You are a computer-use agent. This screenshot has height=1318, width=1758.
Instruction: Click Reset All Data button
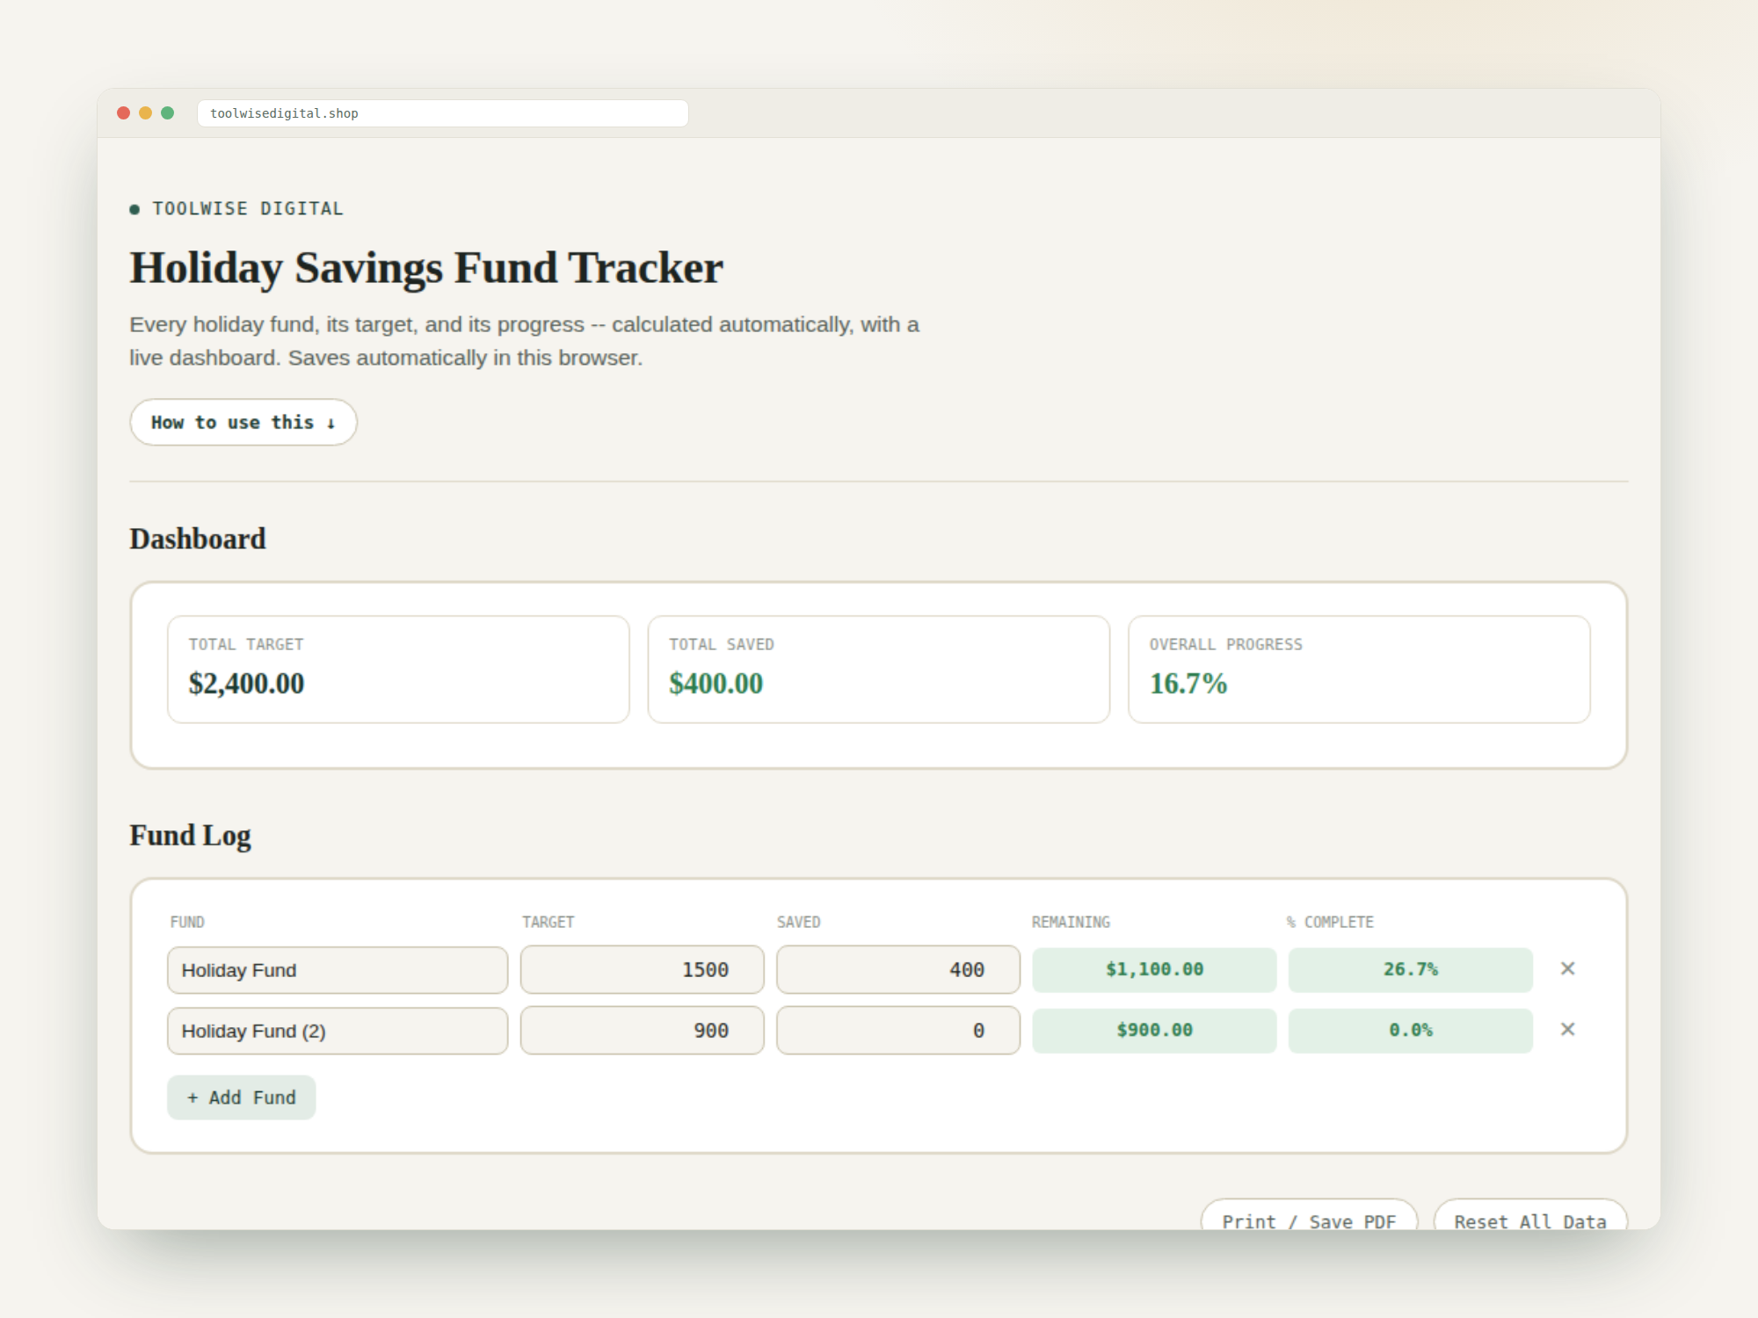(x=1530, y=1214)
